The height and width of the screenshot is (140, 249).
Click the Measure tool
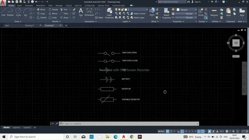(214, 12)
